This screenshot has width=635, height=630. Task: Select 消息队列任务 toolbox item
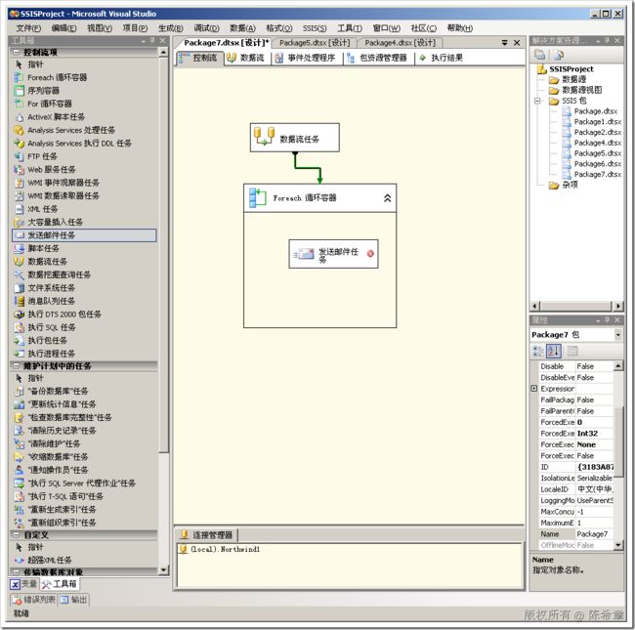point(84,301)
